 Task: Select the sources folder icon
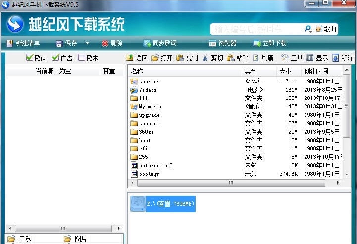[134, 81]
